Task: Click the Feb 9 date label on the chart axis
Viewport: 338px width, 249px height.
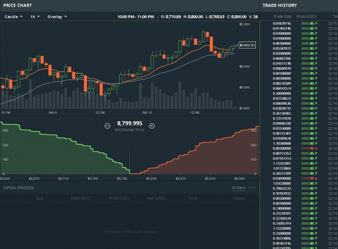Action: [53, 113]
